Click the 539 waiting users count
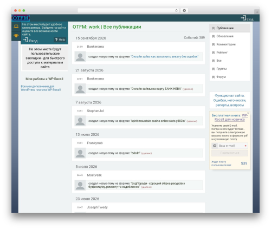Screen dimensions: 271x229 (244, 163)
